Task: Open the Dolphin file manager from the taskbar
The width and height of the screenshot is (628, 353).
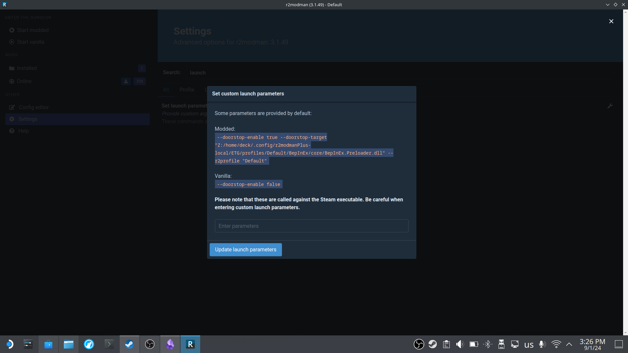Action: point(69,344)
